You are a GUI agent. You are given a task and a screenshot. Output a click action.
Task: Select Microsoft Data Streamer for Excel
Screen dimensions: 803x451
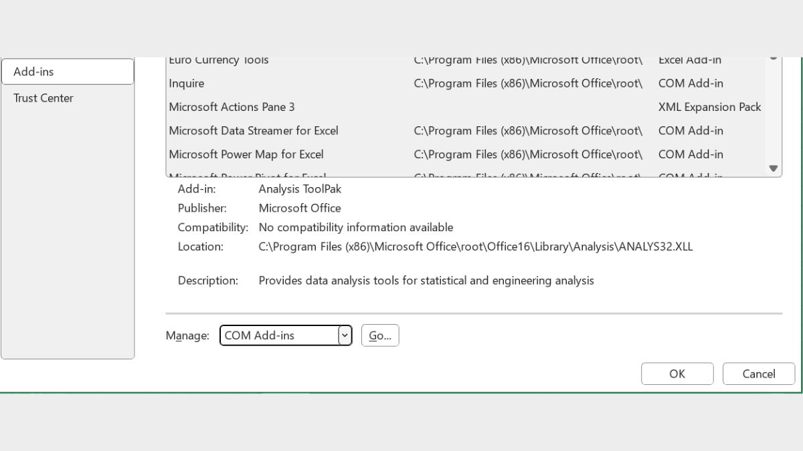(x=254, y=130)
